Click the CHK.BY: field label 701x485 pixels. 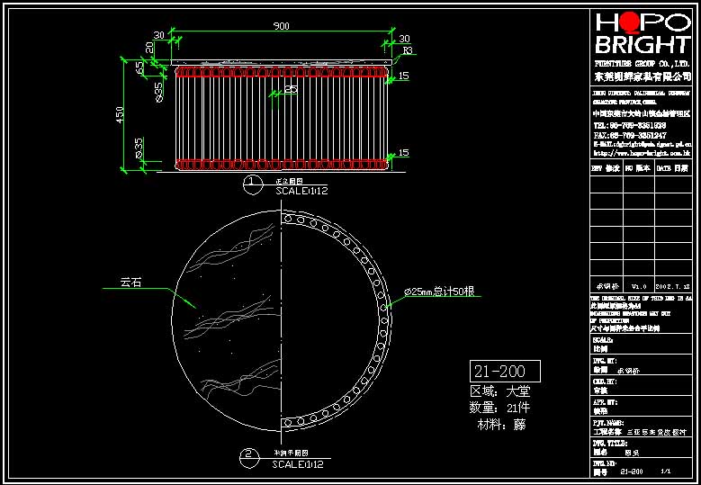(605, 382)
